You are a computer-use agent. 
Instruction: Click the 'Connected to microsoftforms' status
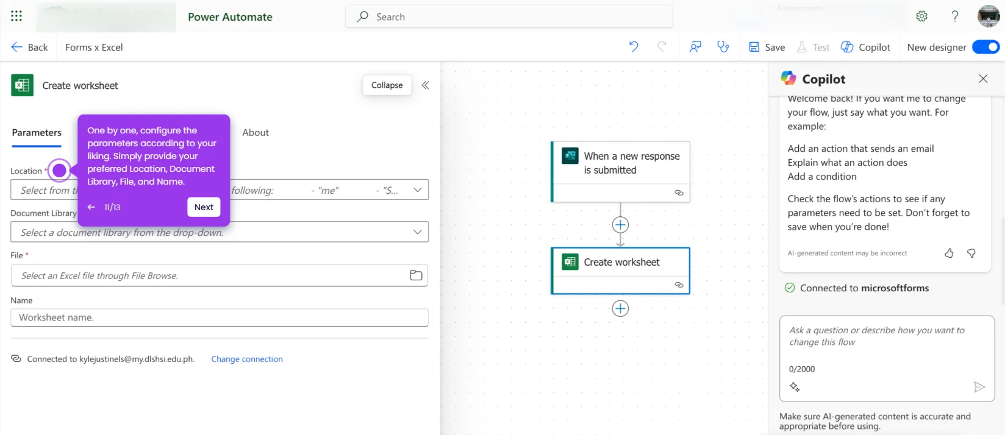click(x=857, y=288)
